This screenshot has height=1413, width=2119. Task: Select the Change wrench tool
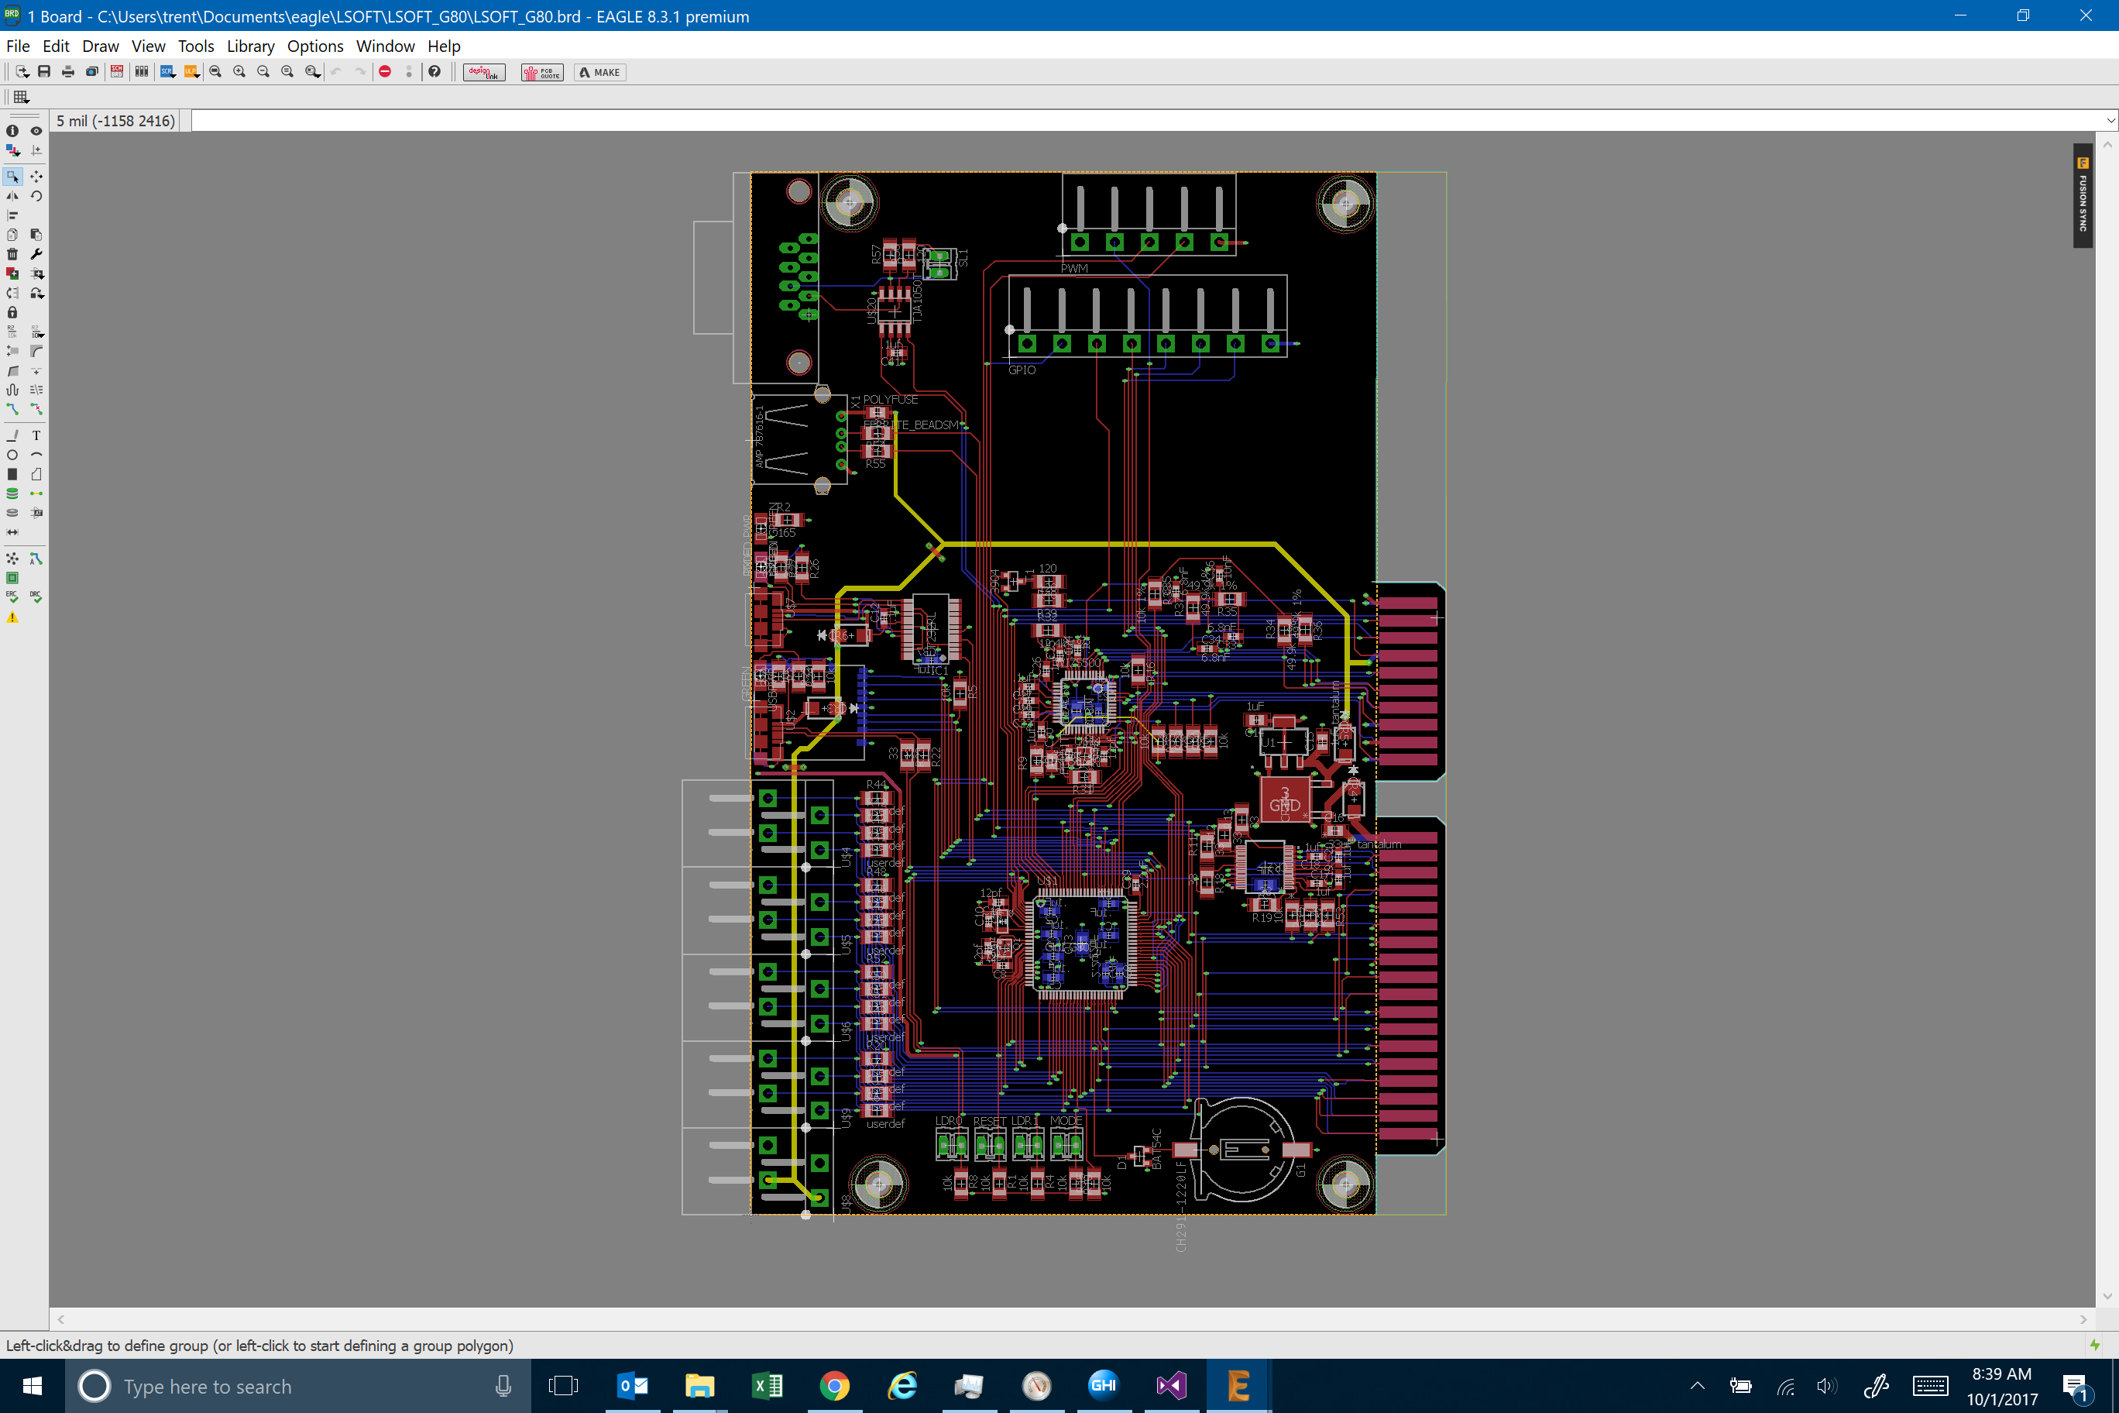(36, 254)
